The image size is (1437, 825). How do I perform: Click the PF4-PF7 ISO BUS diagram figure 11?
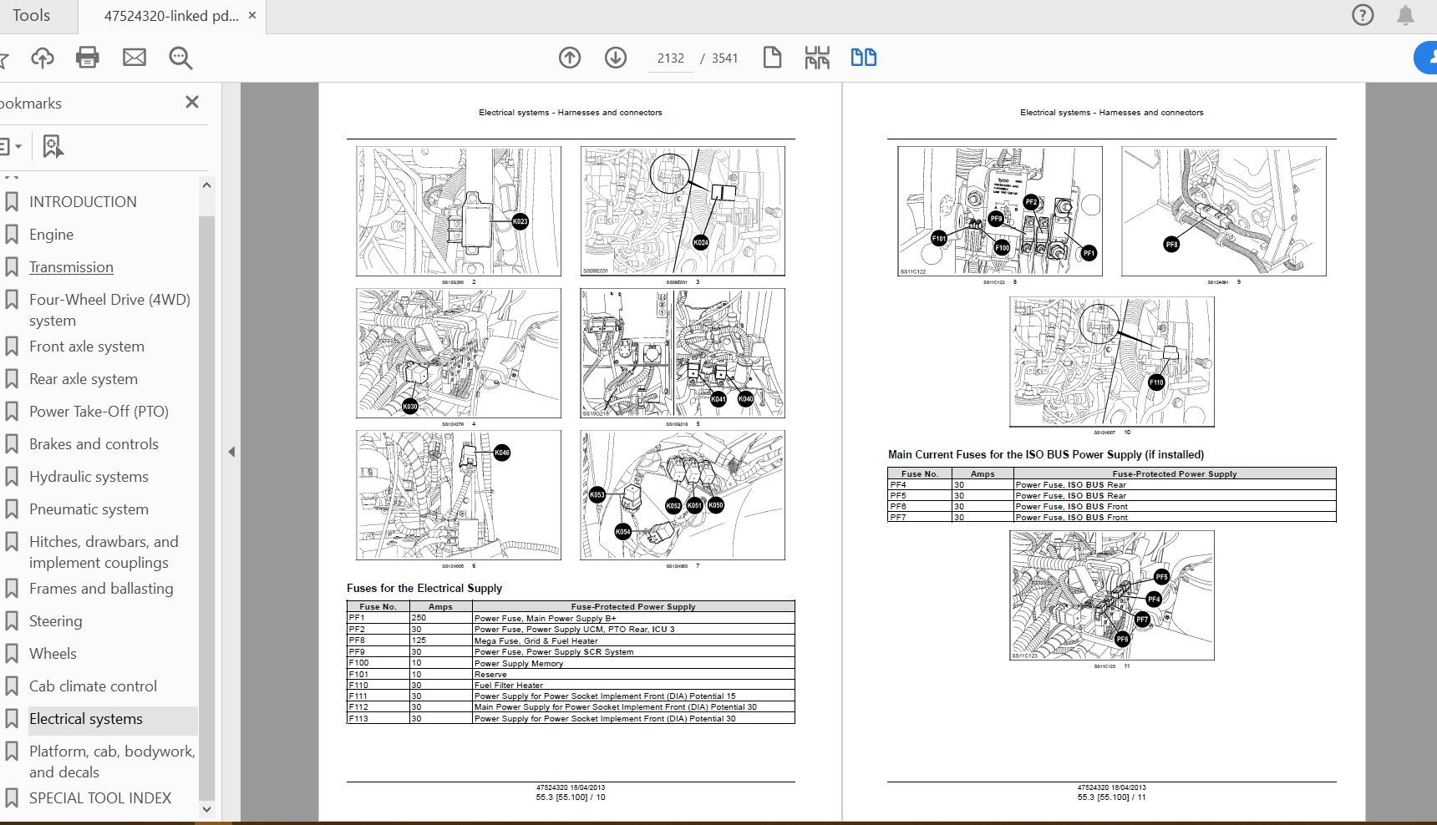point(1112,595)
